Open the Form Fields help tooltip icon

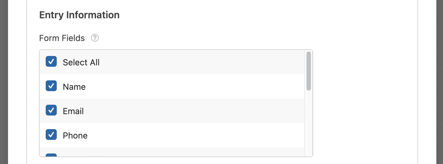click(95, 38)
